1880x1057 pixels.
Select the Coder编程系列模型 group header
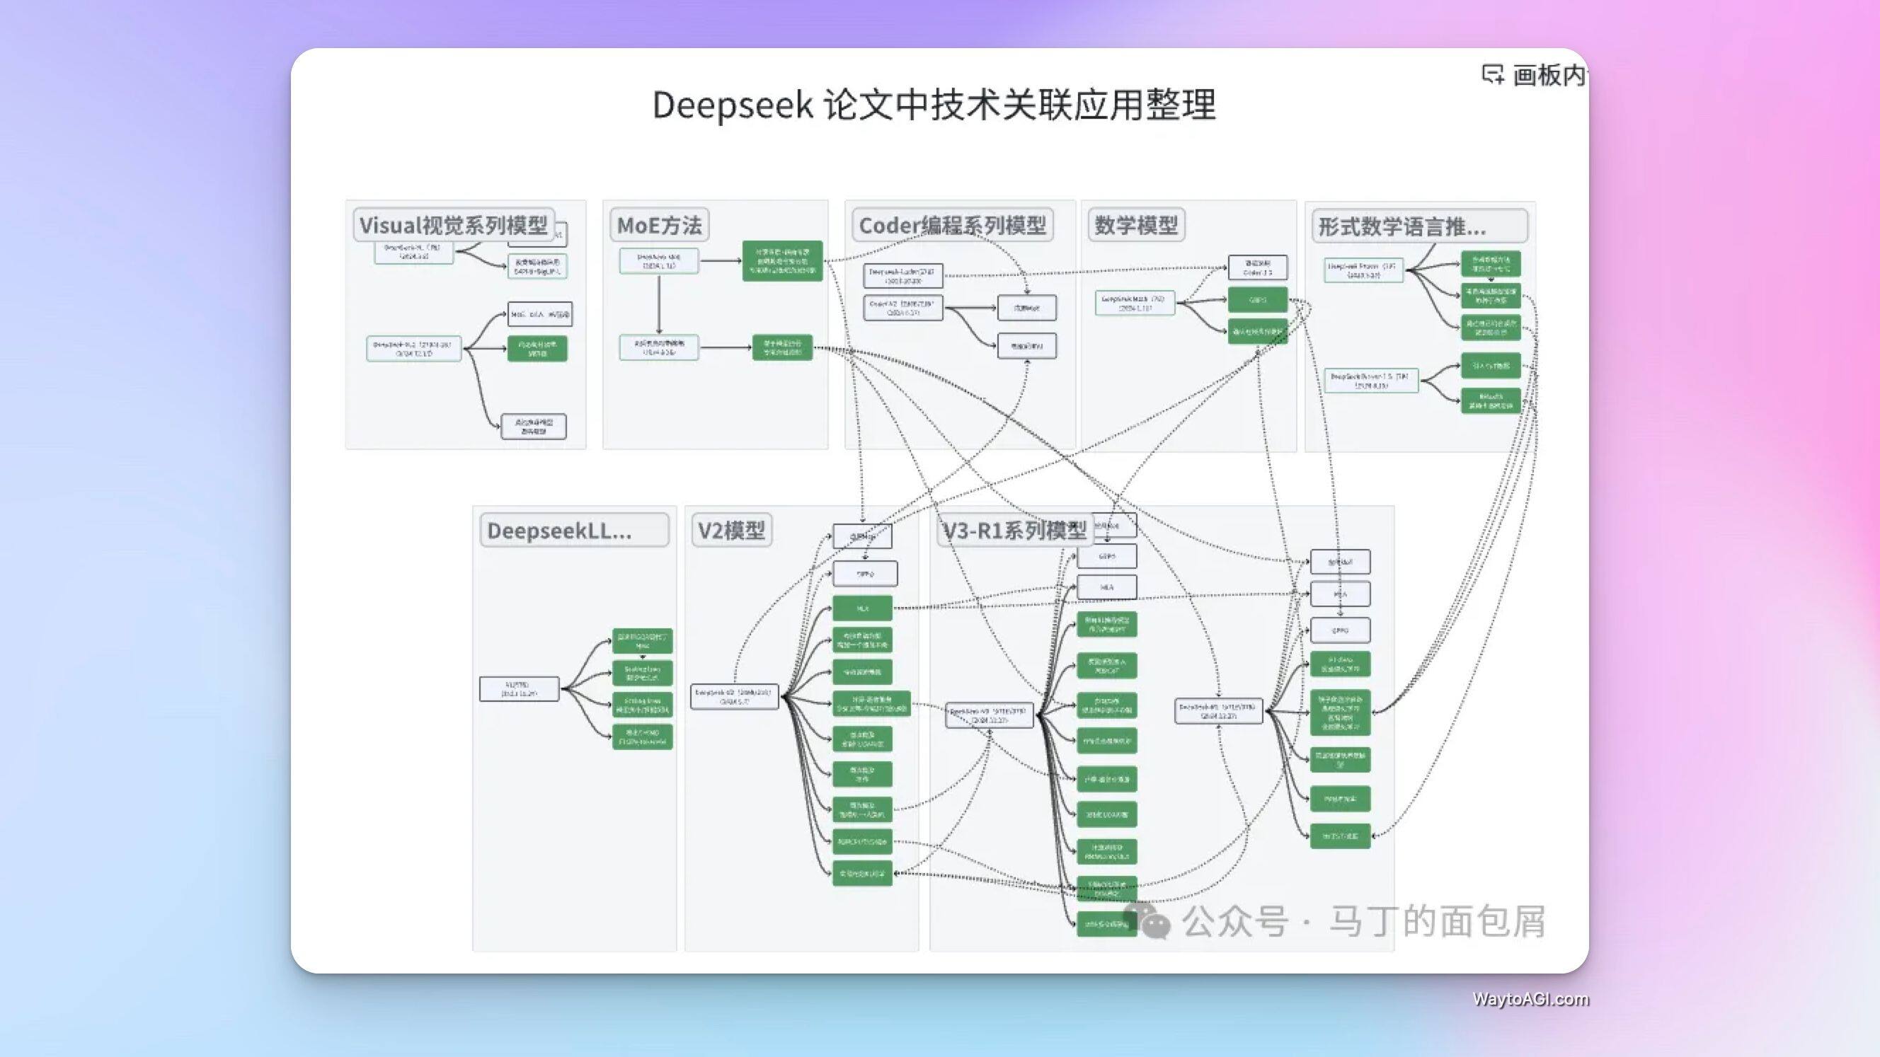click(953, 225)
